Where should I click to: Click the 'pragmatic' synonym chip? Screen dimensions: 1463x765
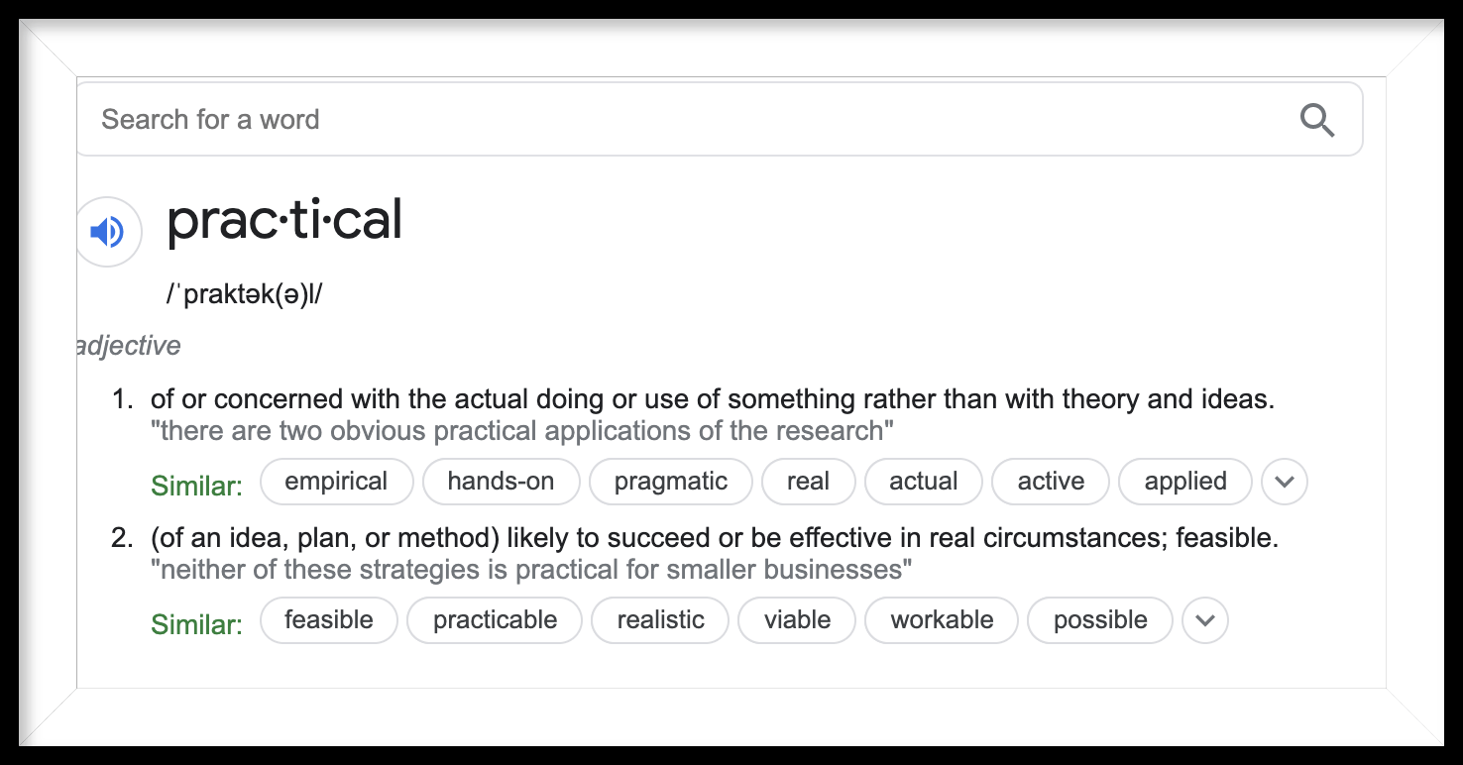(671, 482)
